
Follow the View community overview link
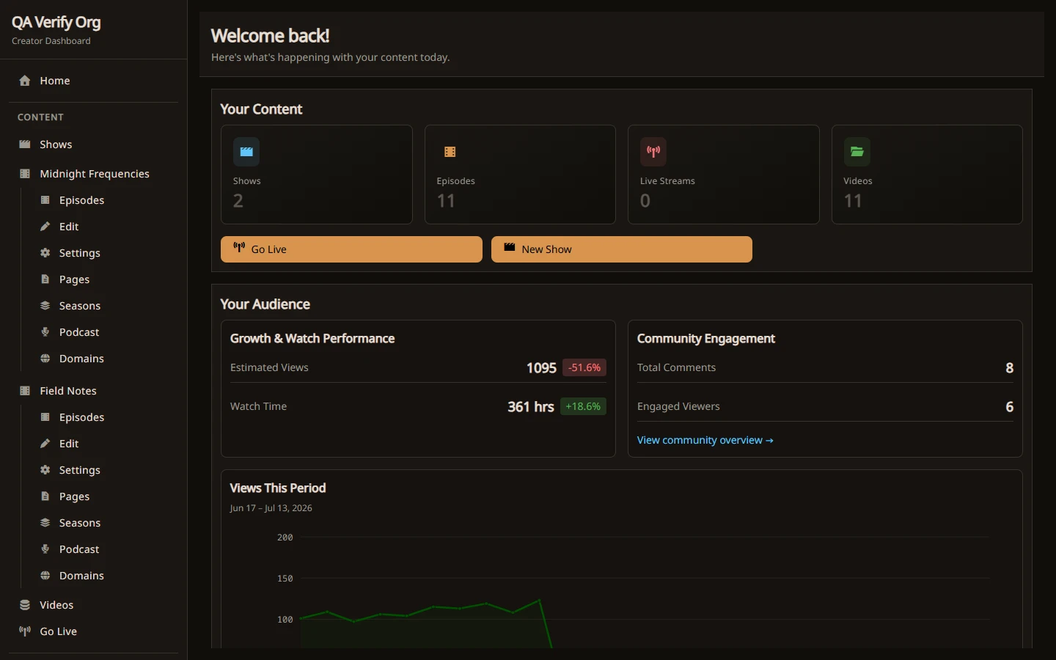click(705, 440)
